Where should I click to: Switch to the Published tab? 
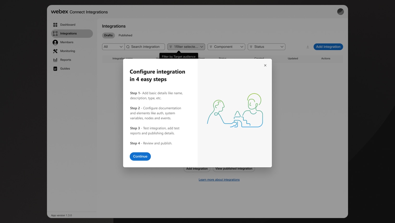point(125,35)
